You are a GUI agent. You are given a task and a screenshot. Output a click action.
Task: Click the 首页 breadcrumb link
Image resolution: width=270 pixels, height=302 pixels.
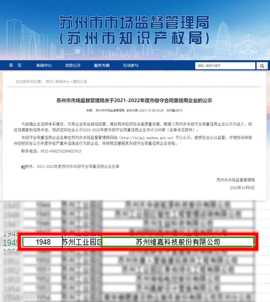[49, 82]
